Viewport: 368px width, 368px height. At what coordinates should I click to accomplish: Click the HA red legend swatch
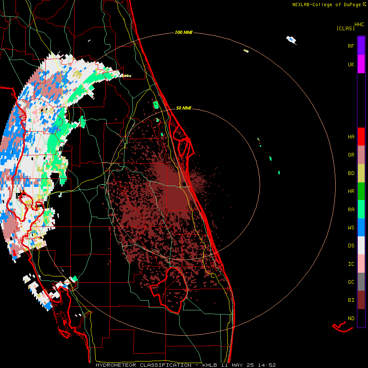(361, 137)
